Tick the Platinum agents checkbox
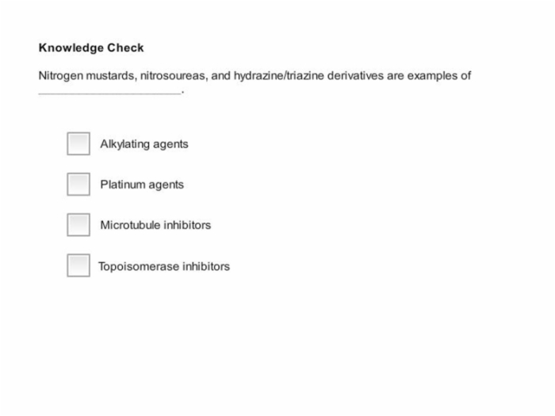 tap(78, 184)
